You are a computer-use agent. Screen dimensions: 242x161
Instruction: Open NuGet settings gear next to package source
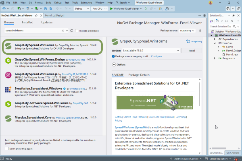(x=200, y=31)
